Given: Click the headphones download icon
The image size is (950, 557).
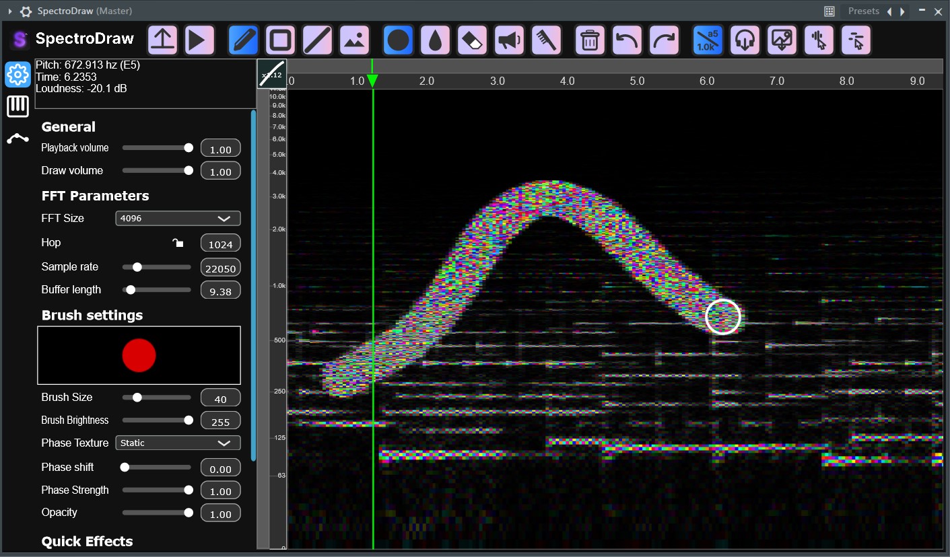Looking at the screenshot, I should tap(745, 40).
